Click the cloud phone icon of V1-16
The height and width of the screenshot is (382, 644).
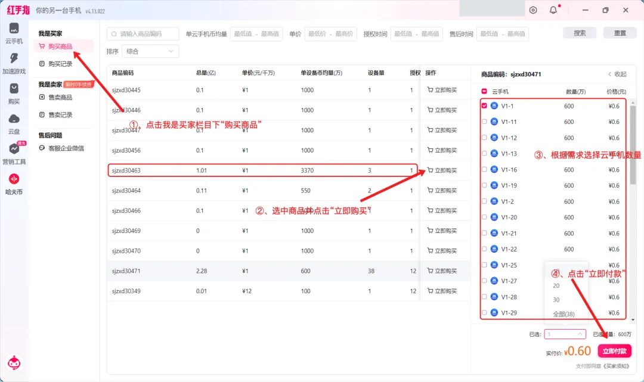494,169
